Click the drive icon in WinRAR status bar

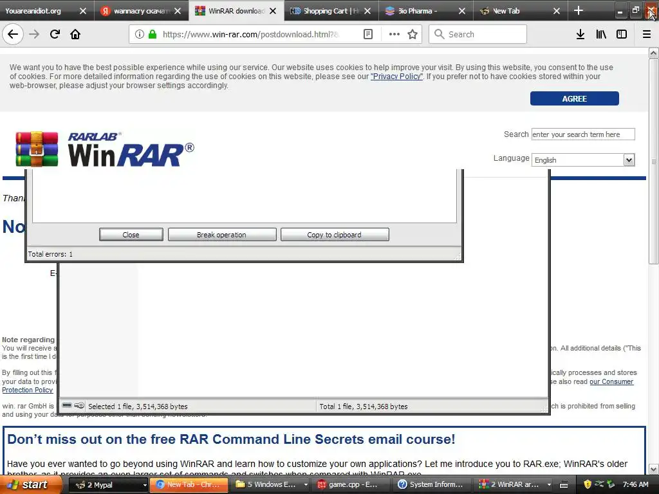(x=67, y=405)
